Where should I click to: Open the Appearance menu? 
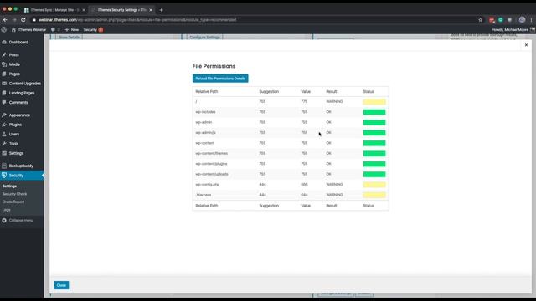click(x=19, y=115)
